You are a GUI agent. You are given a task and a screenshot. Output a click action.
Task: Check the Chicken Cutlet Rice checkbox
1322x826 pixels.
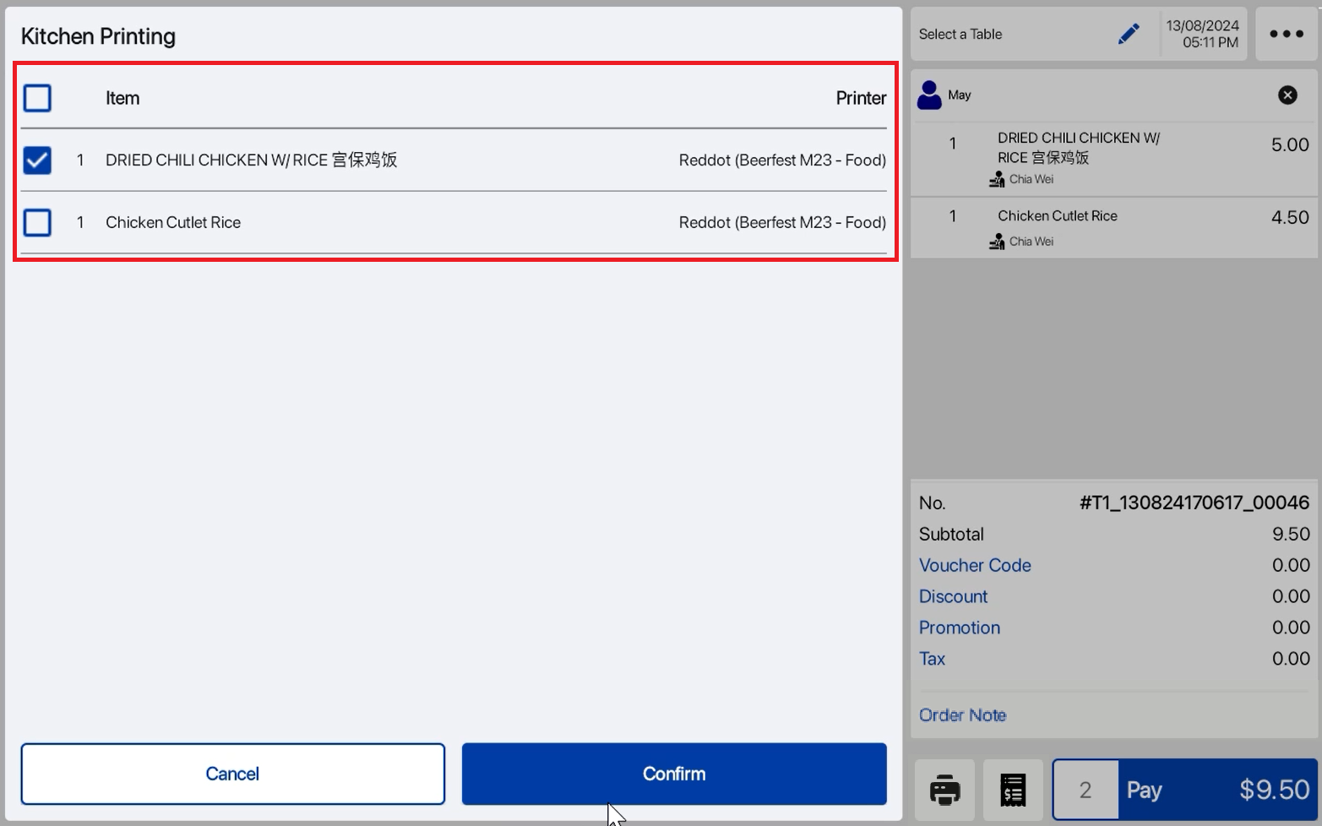(x=37, y=222)
